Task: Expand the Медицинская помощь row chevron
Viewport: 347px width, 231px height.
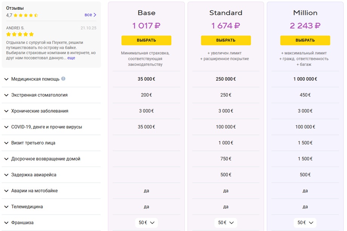Action: tap(6, 79)
